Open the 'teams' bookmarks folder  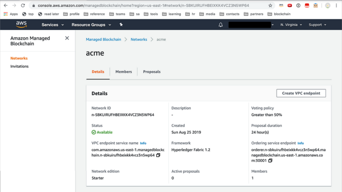pyautogui.click(x=117, y=14)
